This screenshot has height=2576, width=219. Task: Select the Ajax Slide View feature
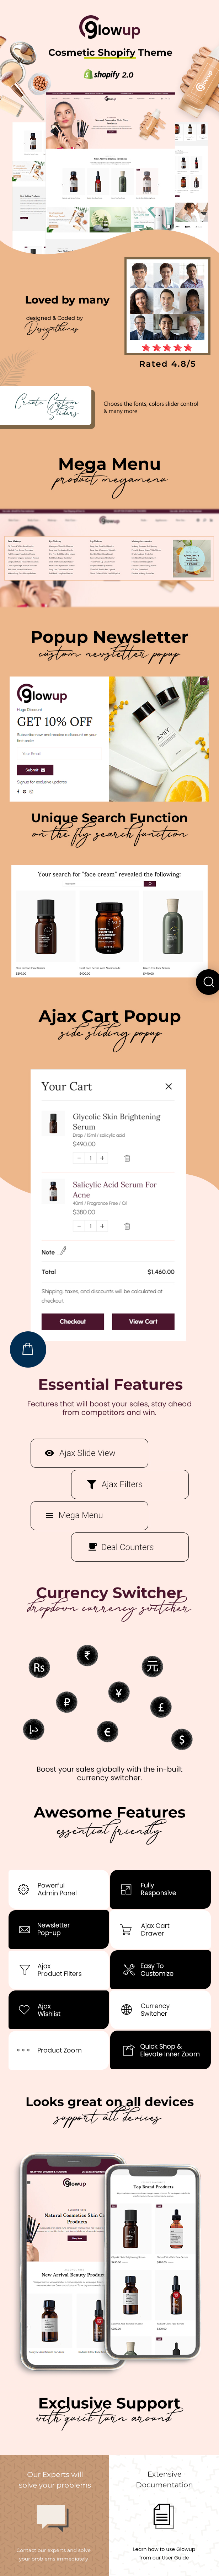[x=89, y=1453]
